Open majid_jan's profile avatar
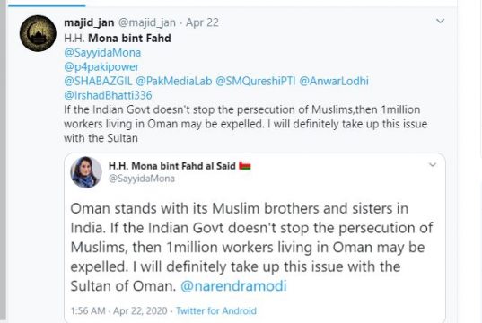The height and width of the screenshot is (323, 482). tap(38, 33)
